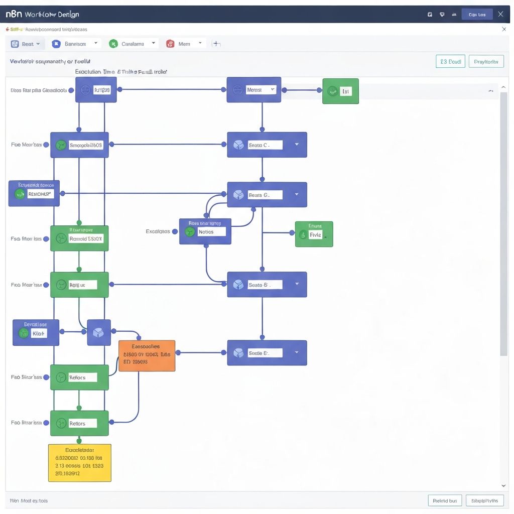514x514 pixels.
Task: Click the blue Banelsom icon in the toolbar
Action: (x=56, y=44)
